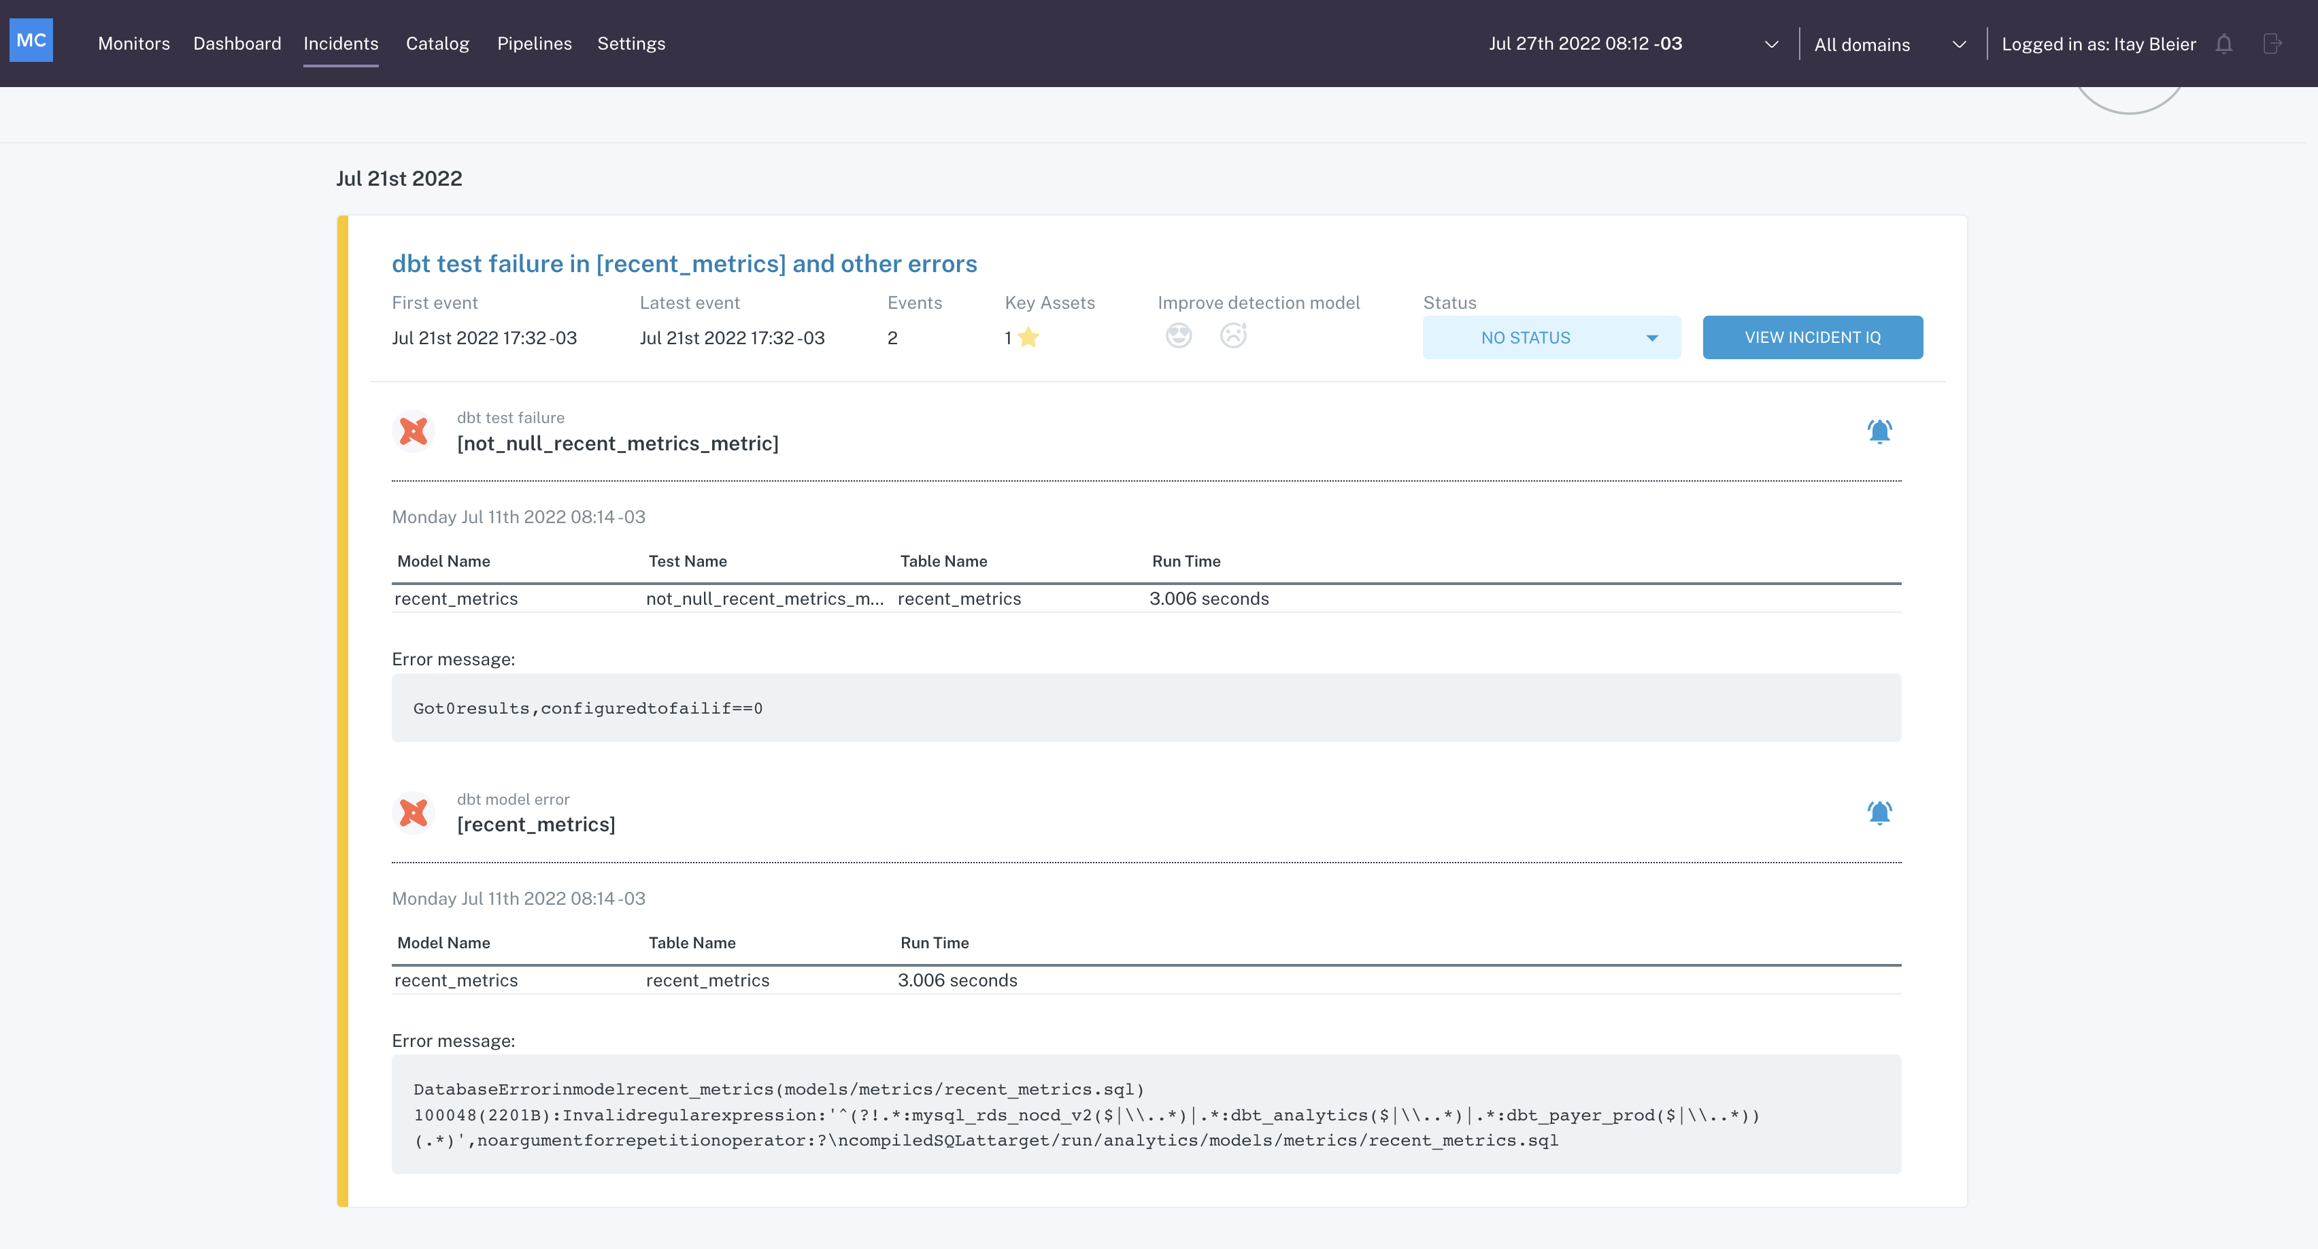
Task: Click the key assets star icon
Action: 1028,337
